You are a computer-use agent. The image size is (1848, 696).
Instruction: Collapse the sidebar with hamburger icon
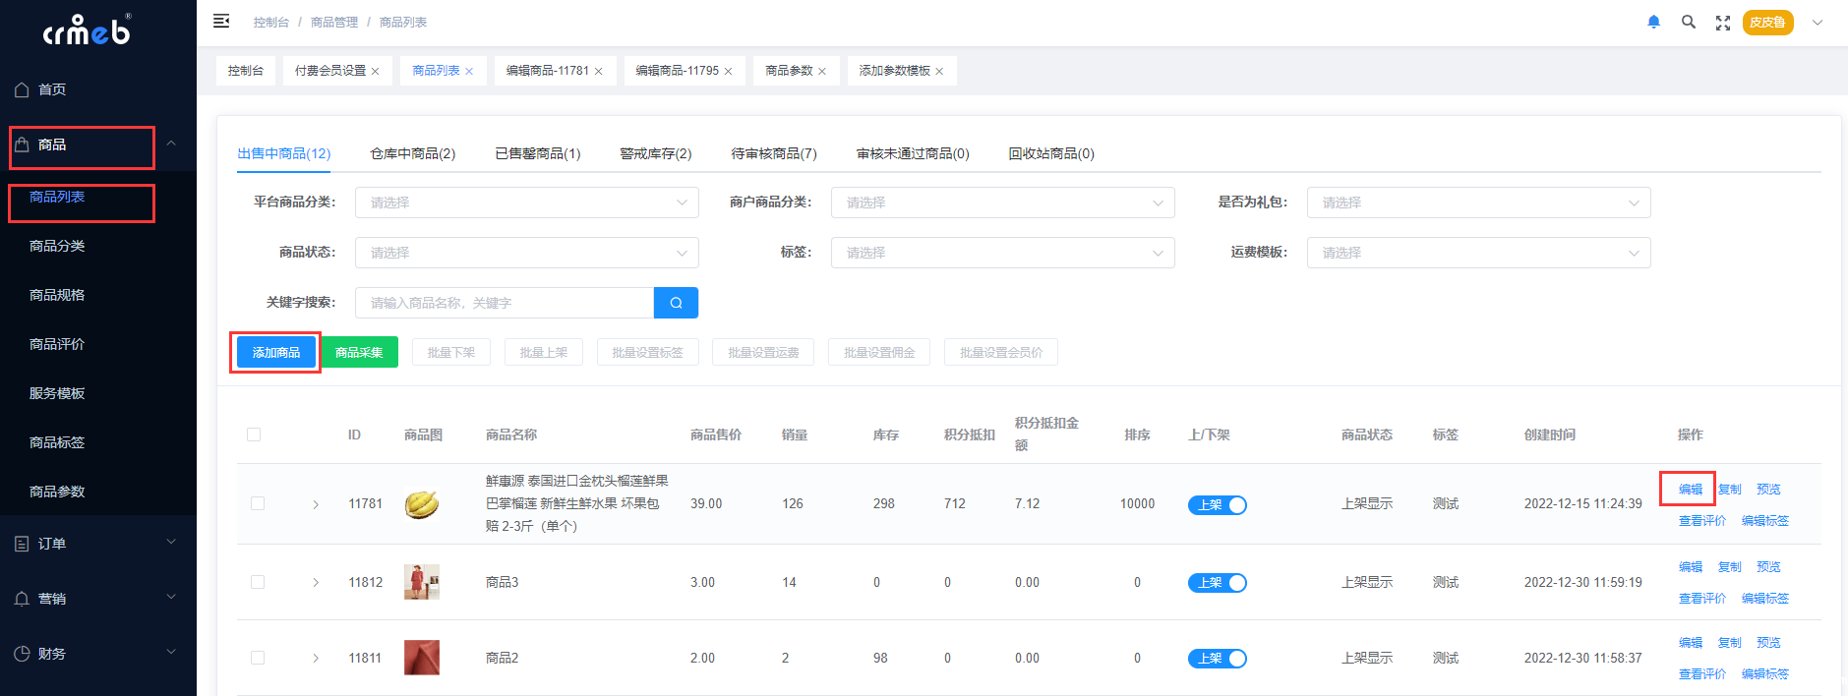tap(221, 21)
